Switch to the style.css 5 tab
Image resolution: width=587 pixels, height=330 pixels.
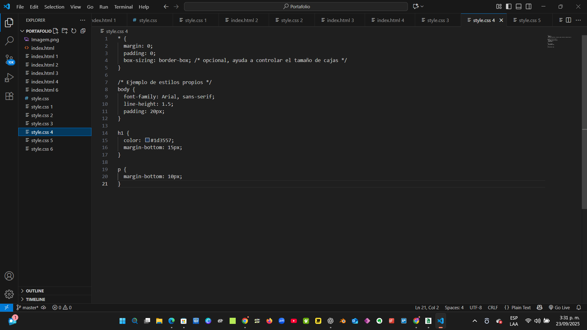tap(530, 20)
